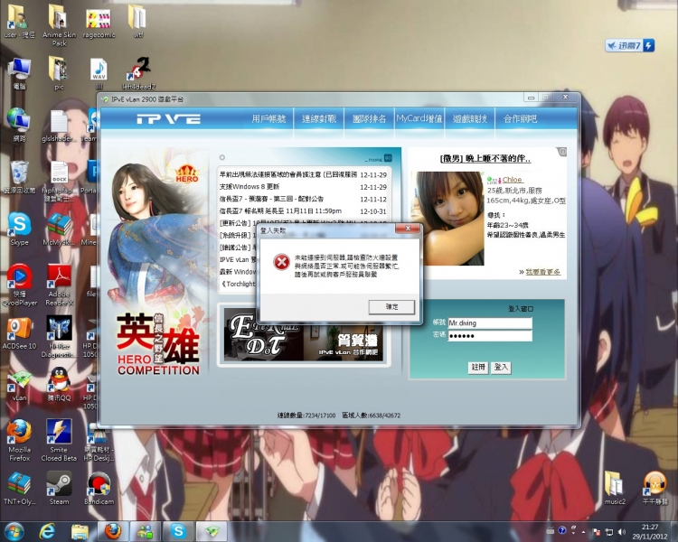Click the EDT 合作網吧 banner
Image resolution: width=678 pixels, height=542 pixels.
(303, 334)
